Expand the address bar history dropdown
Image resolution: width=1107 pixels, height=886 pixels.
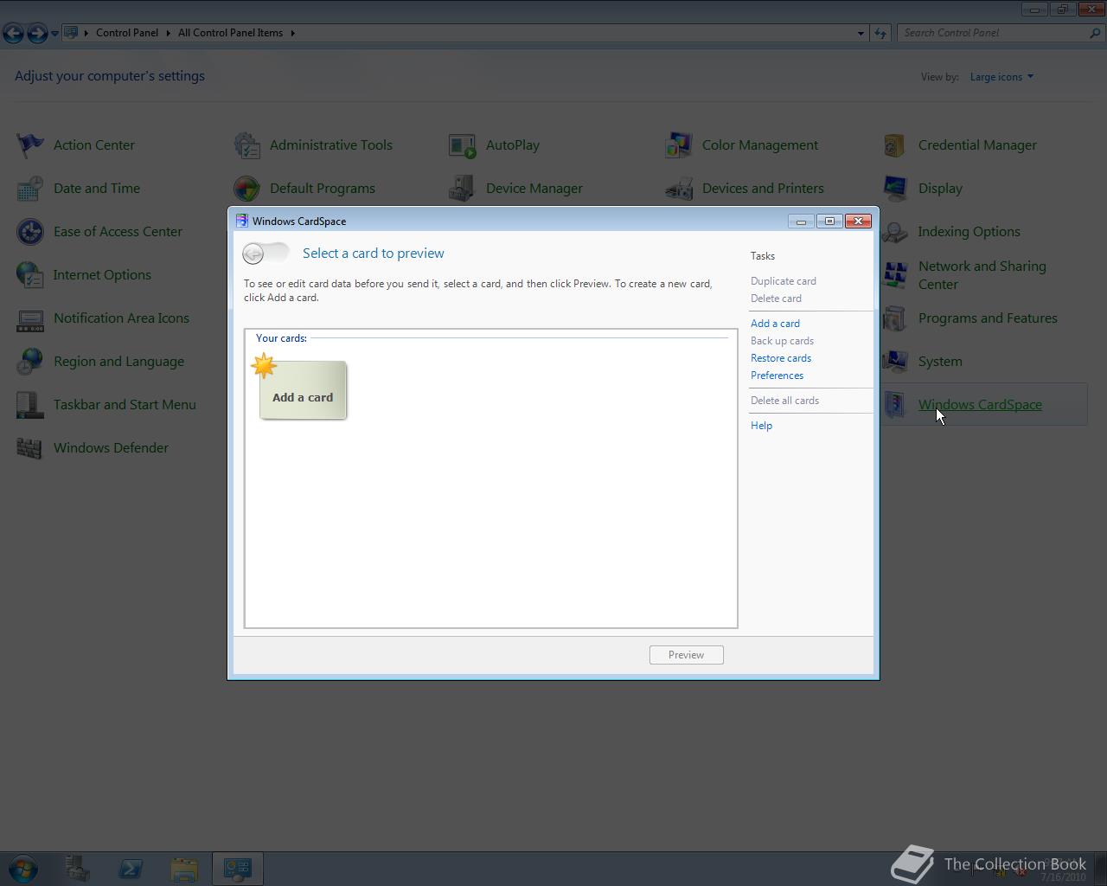tap(861, 33)
